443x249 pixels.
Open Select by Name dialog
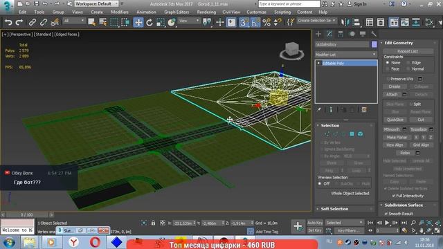[103, 22]
